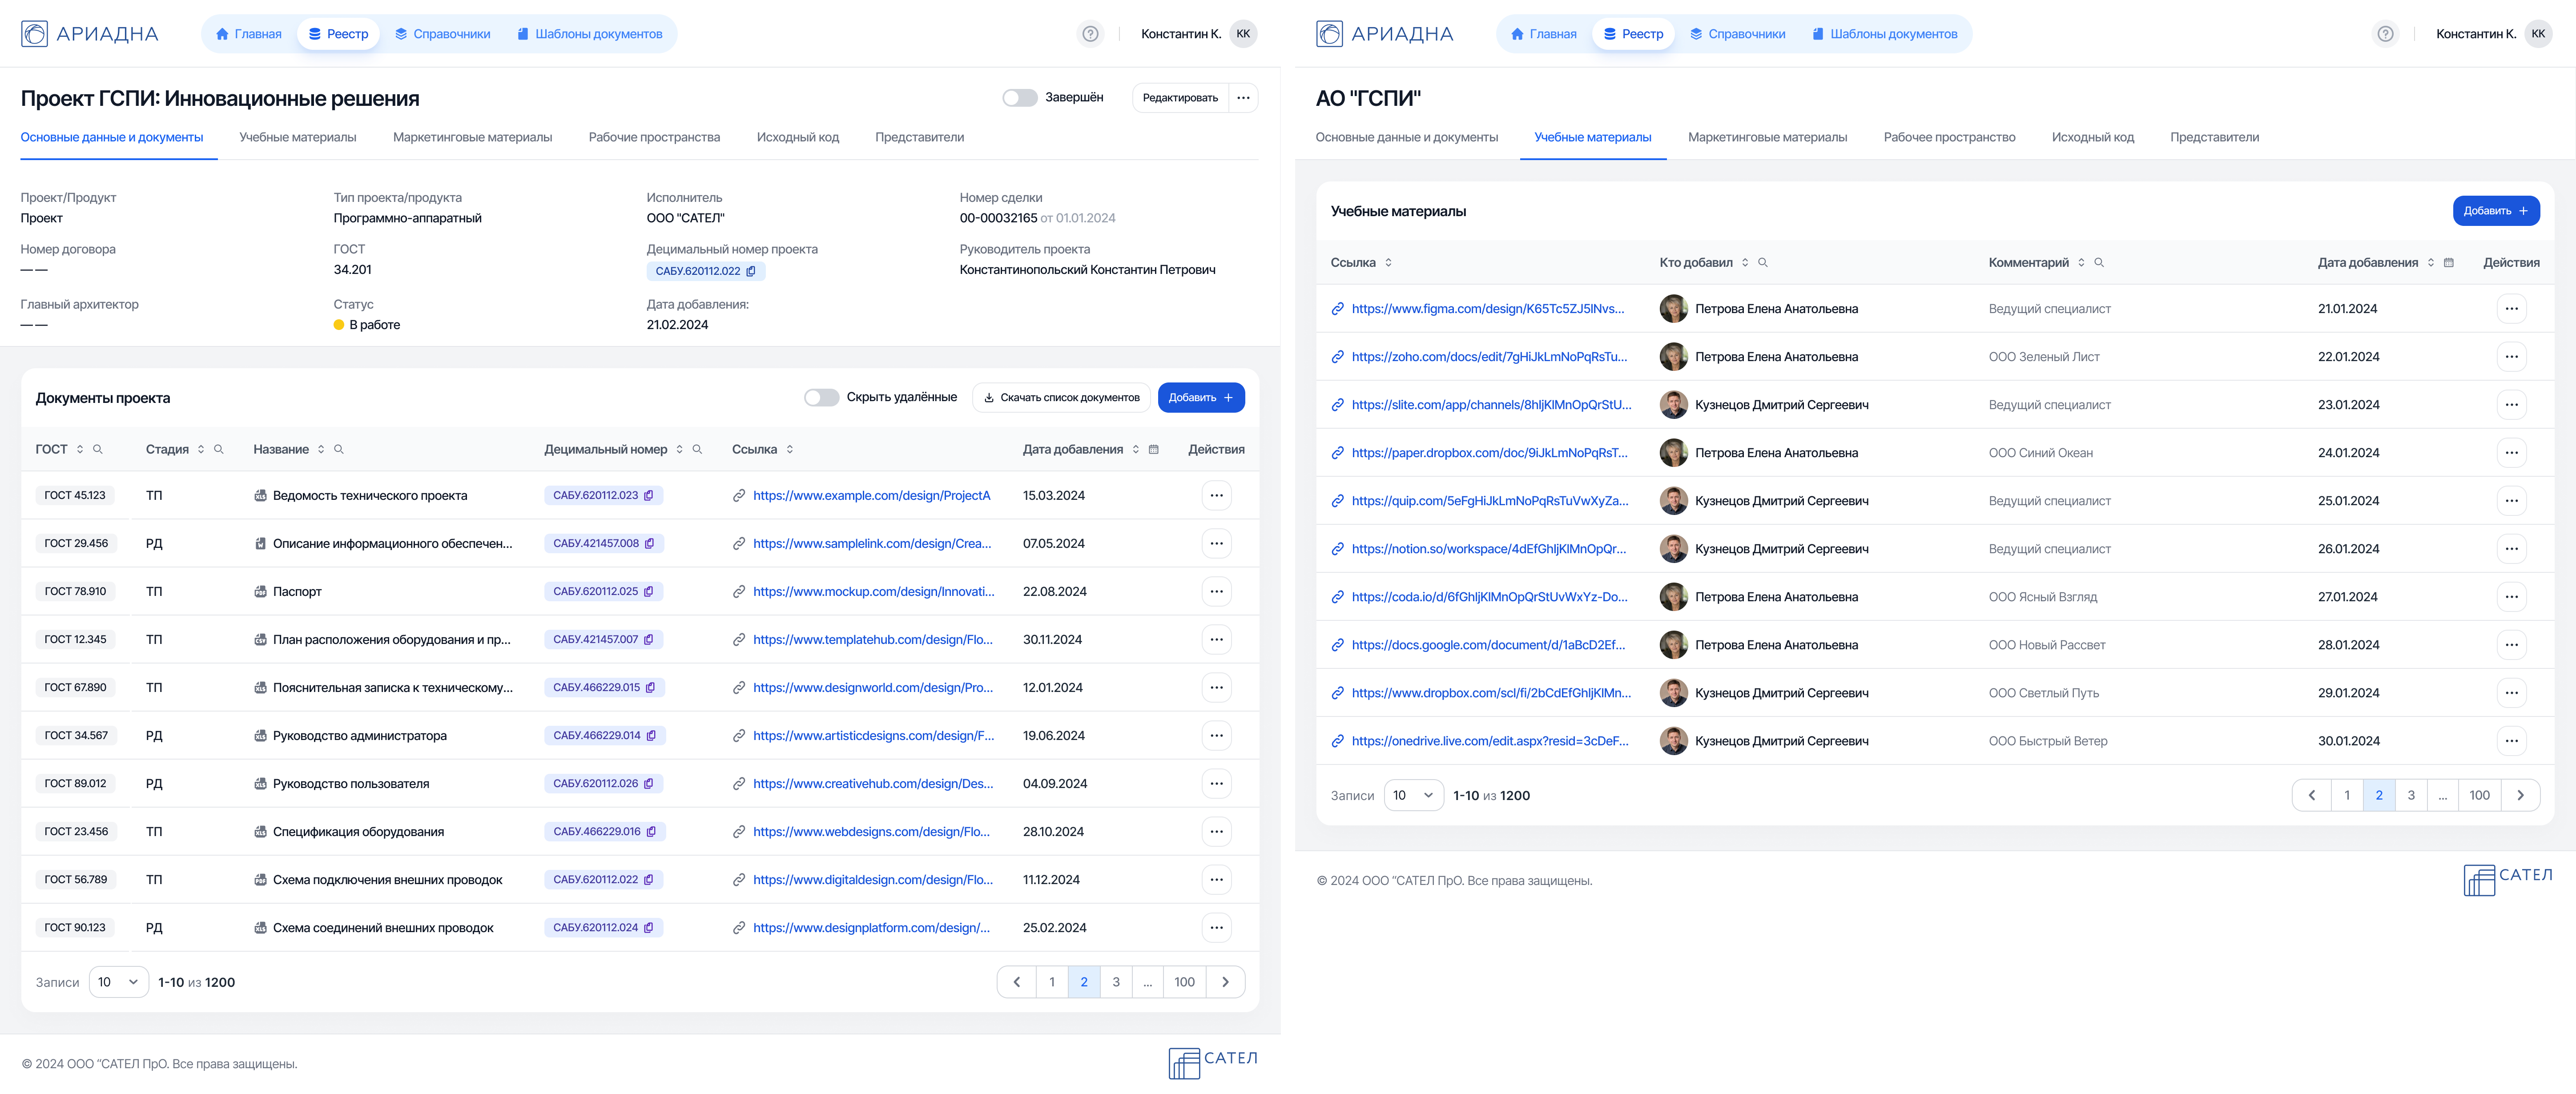
Task: Open actions menu for Схема соединений внешних проводок
Action: pyautogui.click(x=1216, y=928)
